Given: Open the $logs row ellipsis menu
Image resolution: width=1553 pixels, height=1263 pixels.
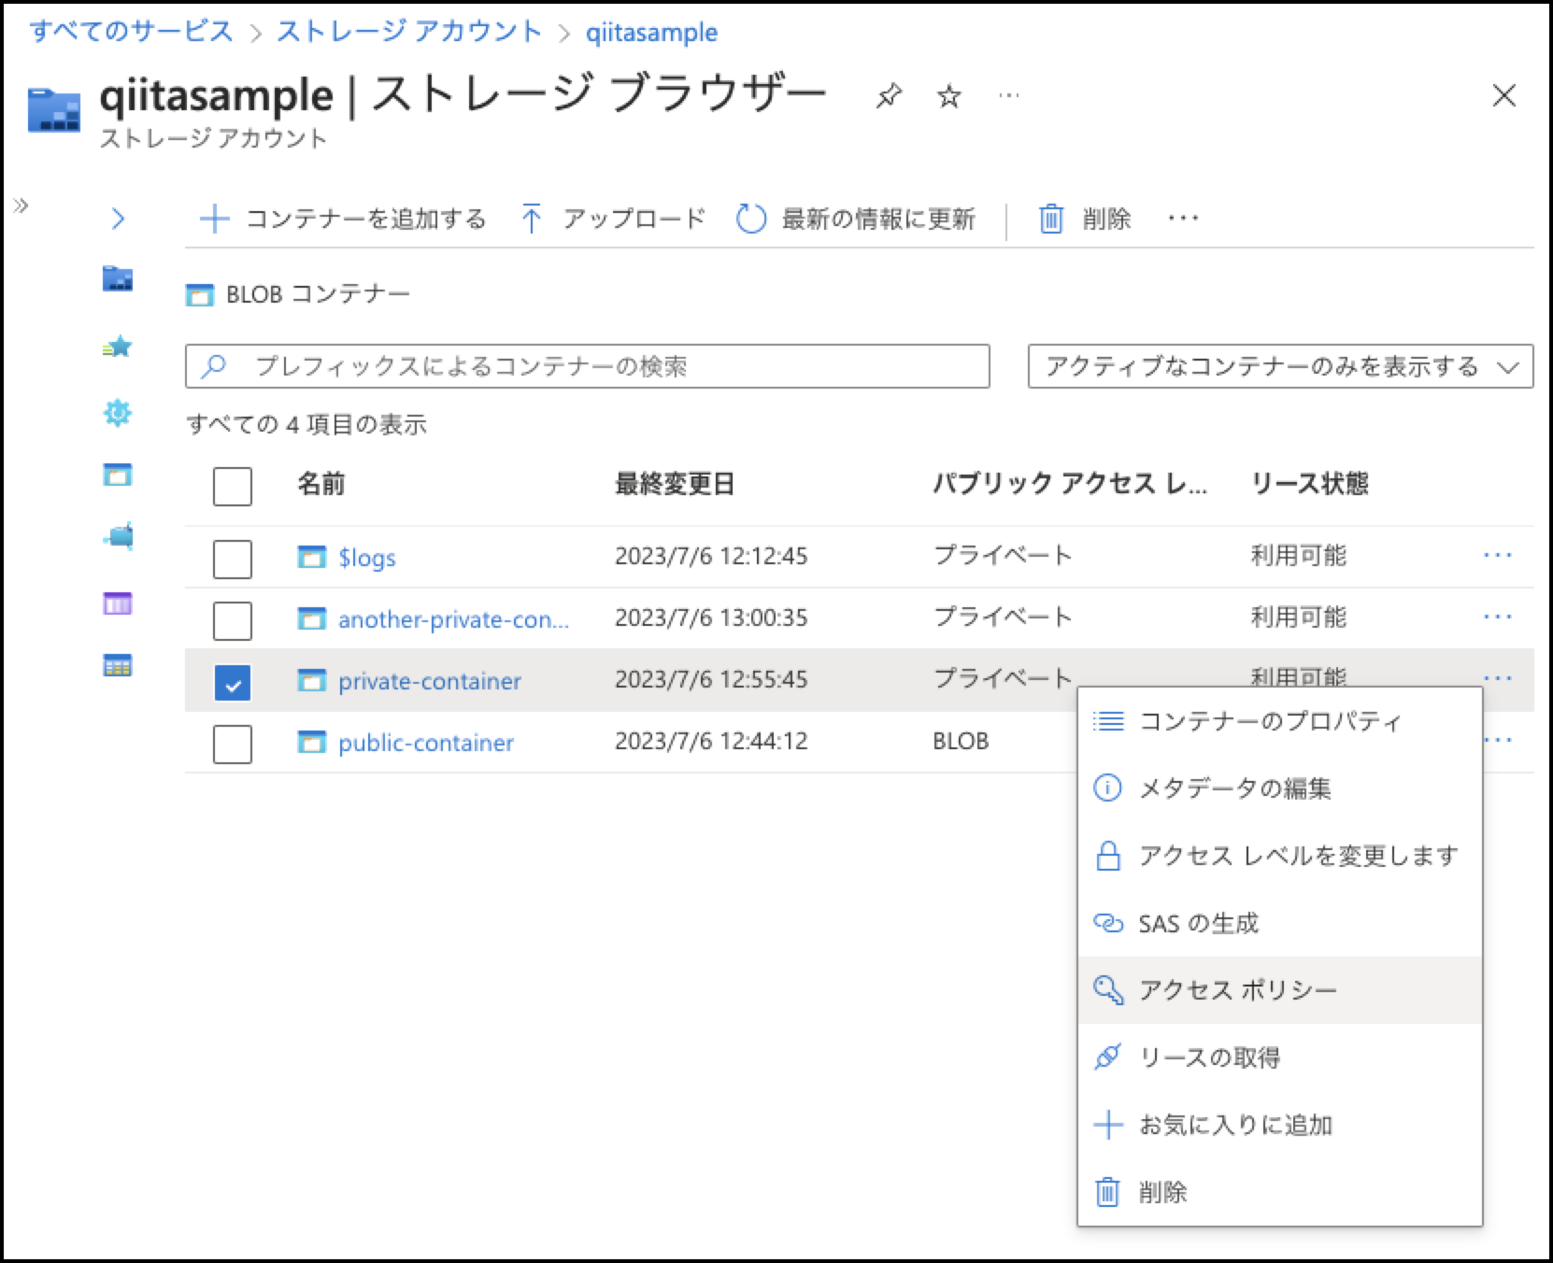Looking at the screenshot, I should (x=1498, y=556).
